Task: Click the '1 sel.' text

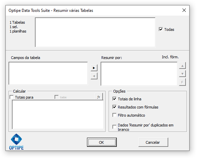Action: (x=14, y=27)
